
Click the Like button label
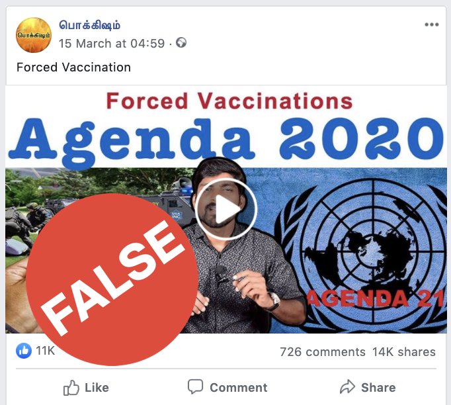click(x=97, y=388)
